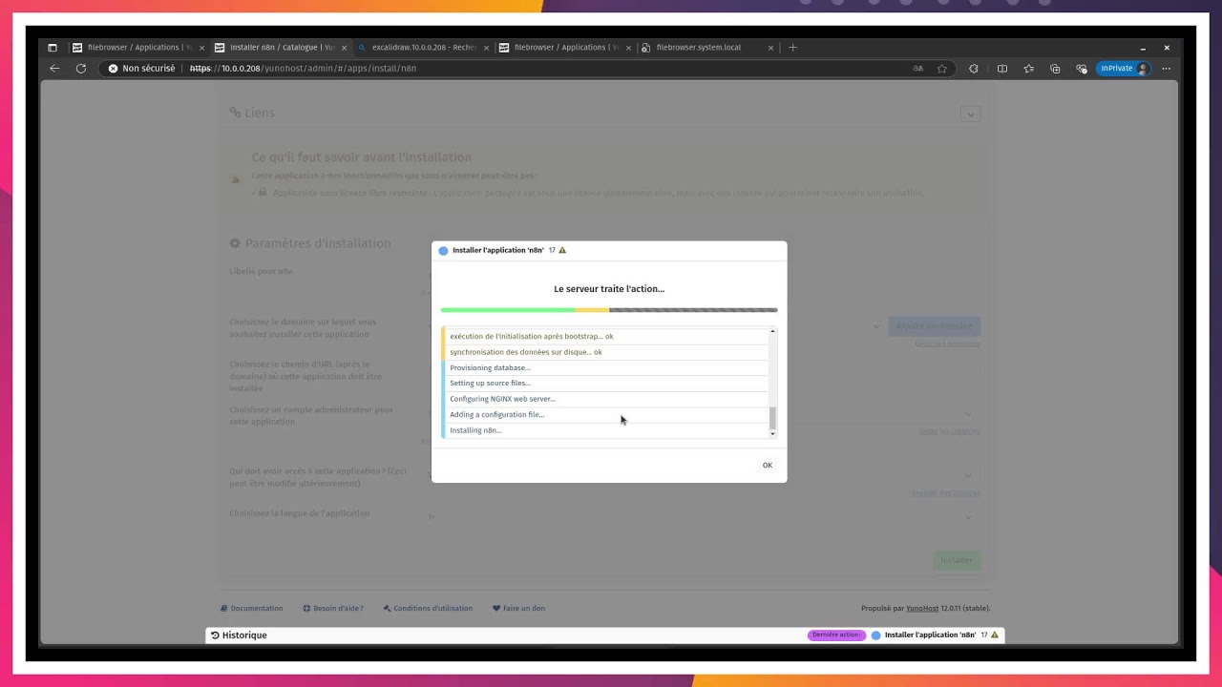This screenshot has height=687, width=1222.
Task: Open the domain selection dropdown
Action: (x=876, y=326)
